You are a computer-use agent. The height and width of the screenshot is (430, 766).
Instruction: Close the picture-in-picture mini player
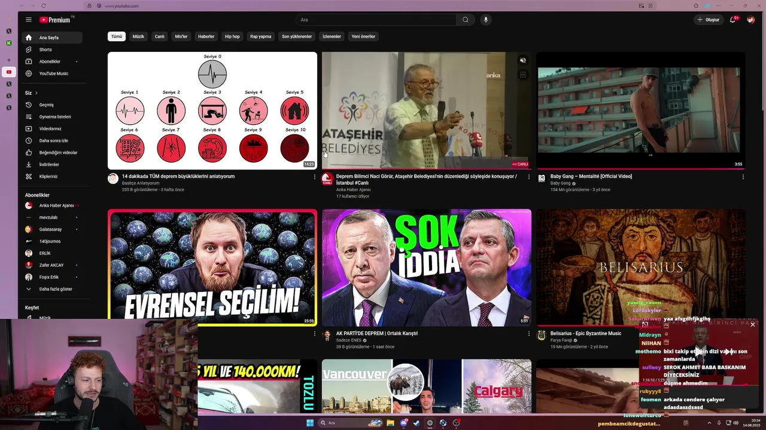[x=753, y=324]
